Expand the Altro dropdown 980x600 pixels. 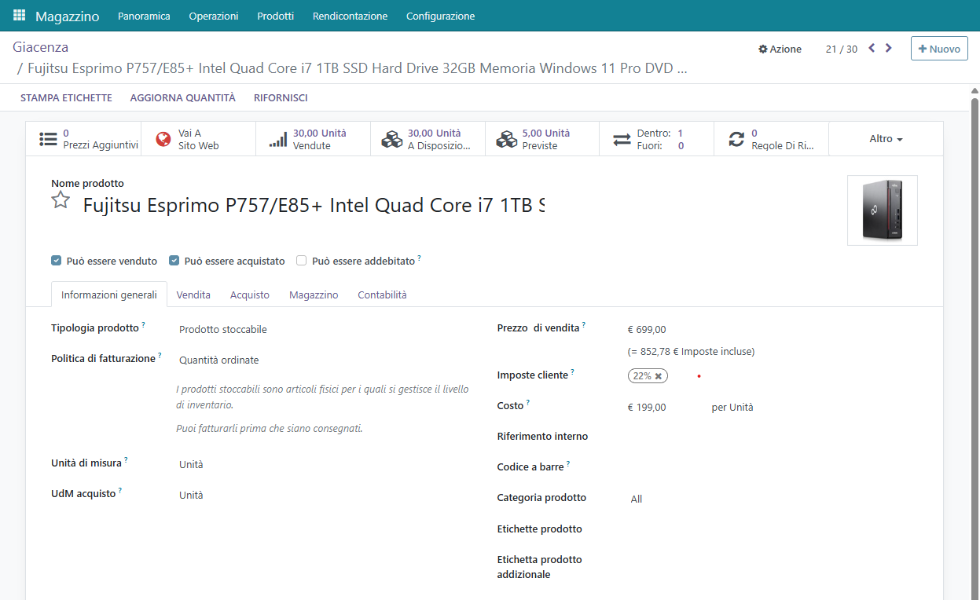[886, 139]
